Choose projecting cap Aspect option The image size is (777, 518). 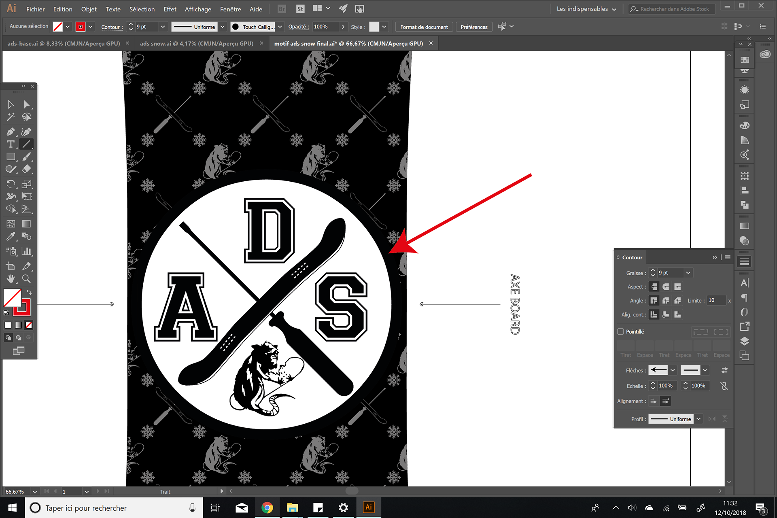tap(677, 287)
